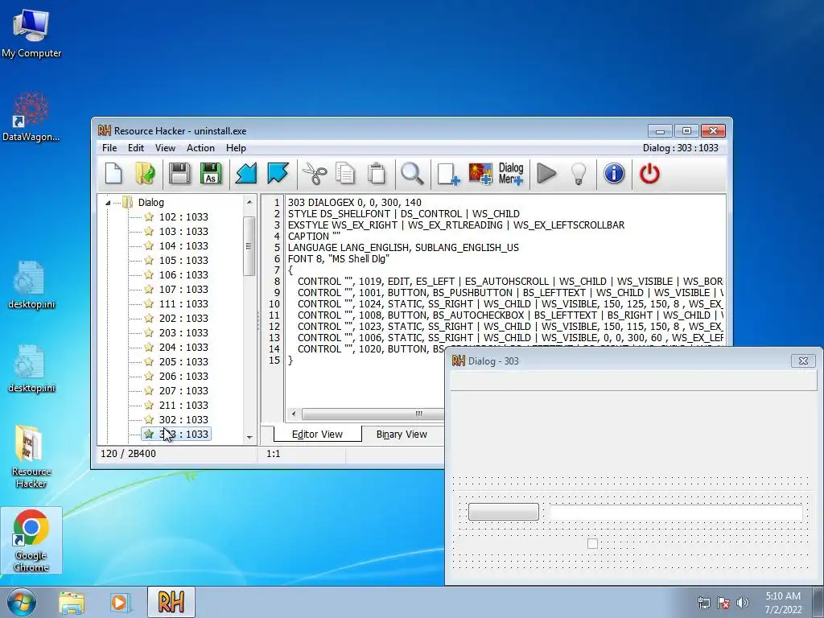This screenshot has width=824, height=618.
Task: Click the Add image resource icon
Action: coord(480,174)
